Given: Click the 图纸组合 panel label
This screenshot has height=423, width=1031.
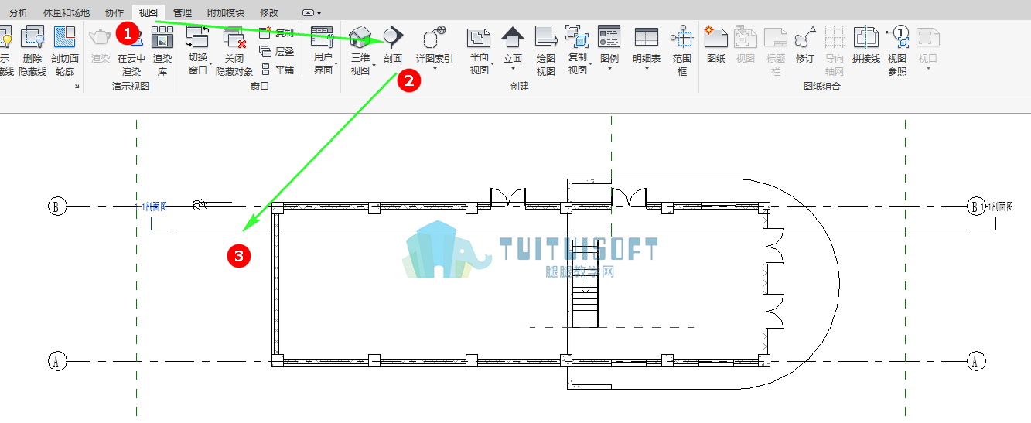Looking at the screenshot, I should point(821,87).
